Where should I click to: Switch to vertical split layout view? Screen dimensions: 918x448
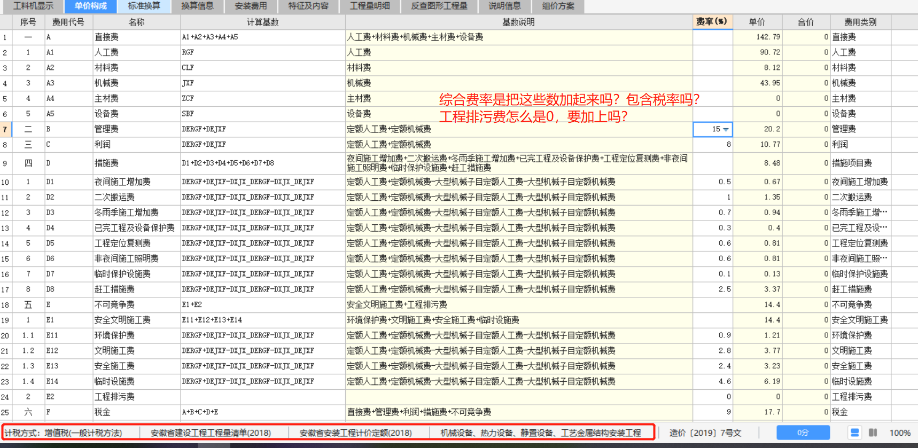(x=873, y=433)
